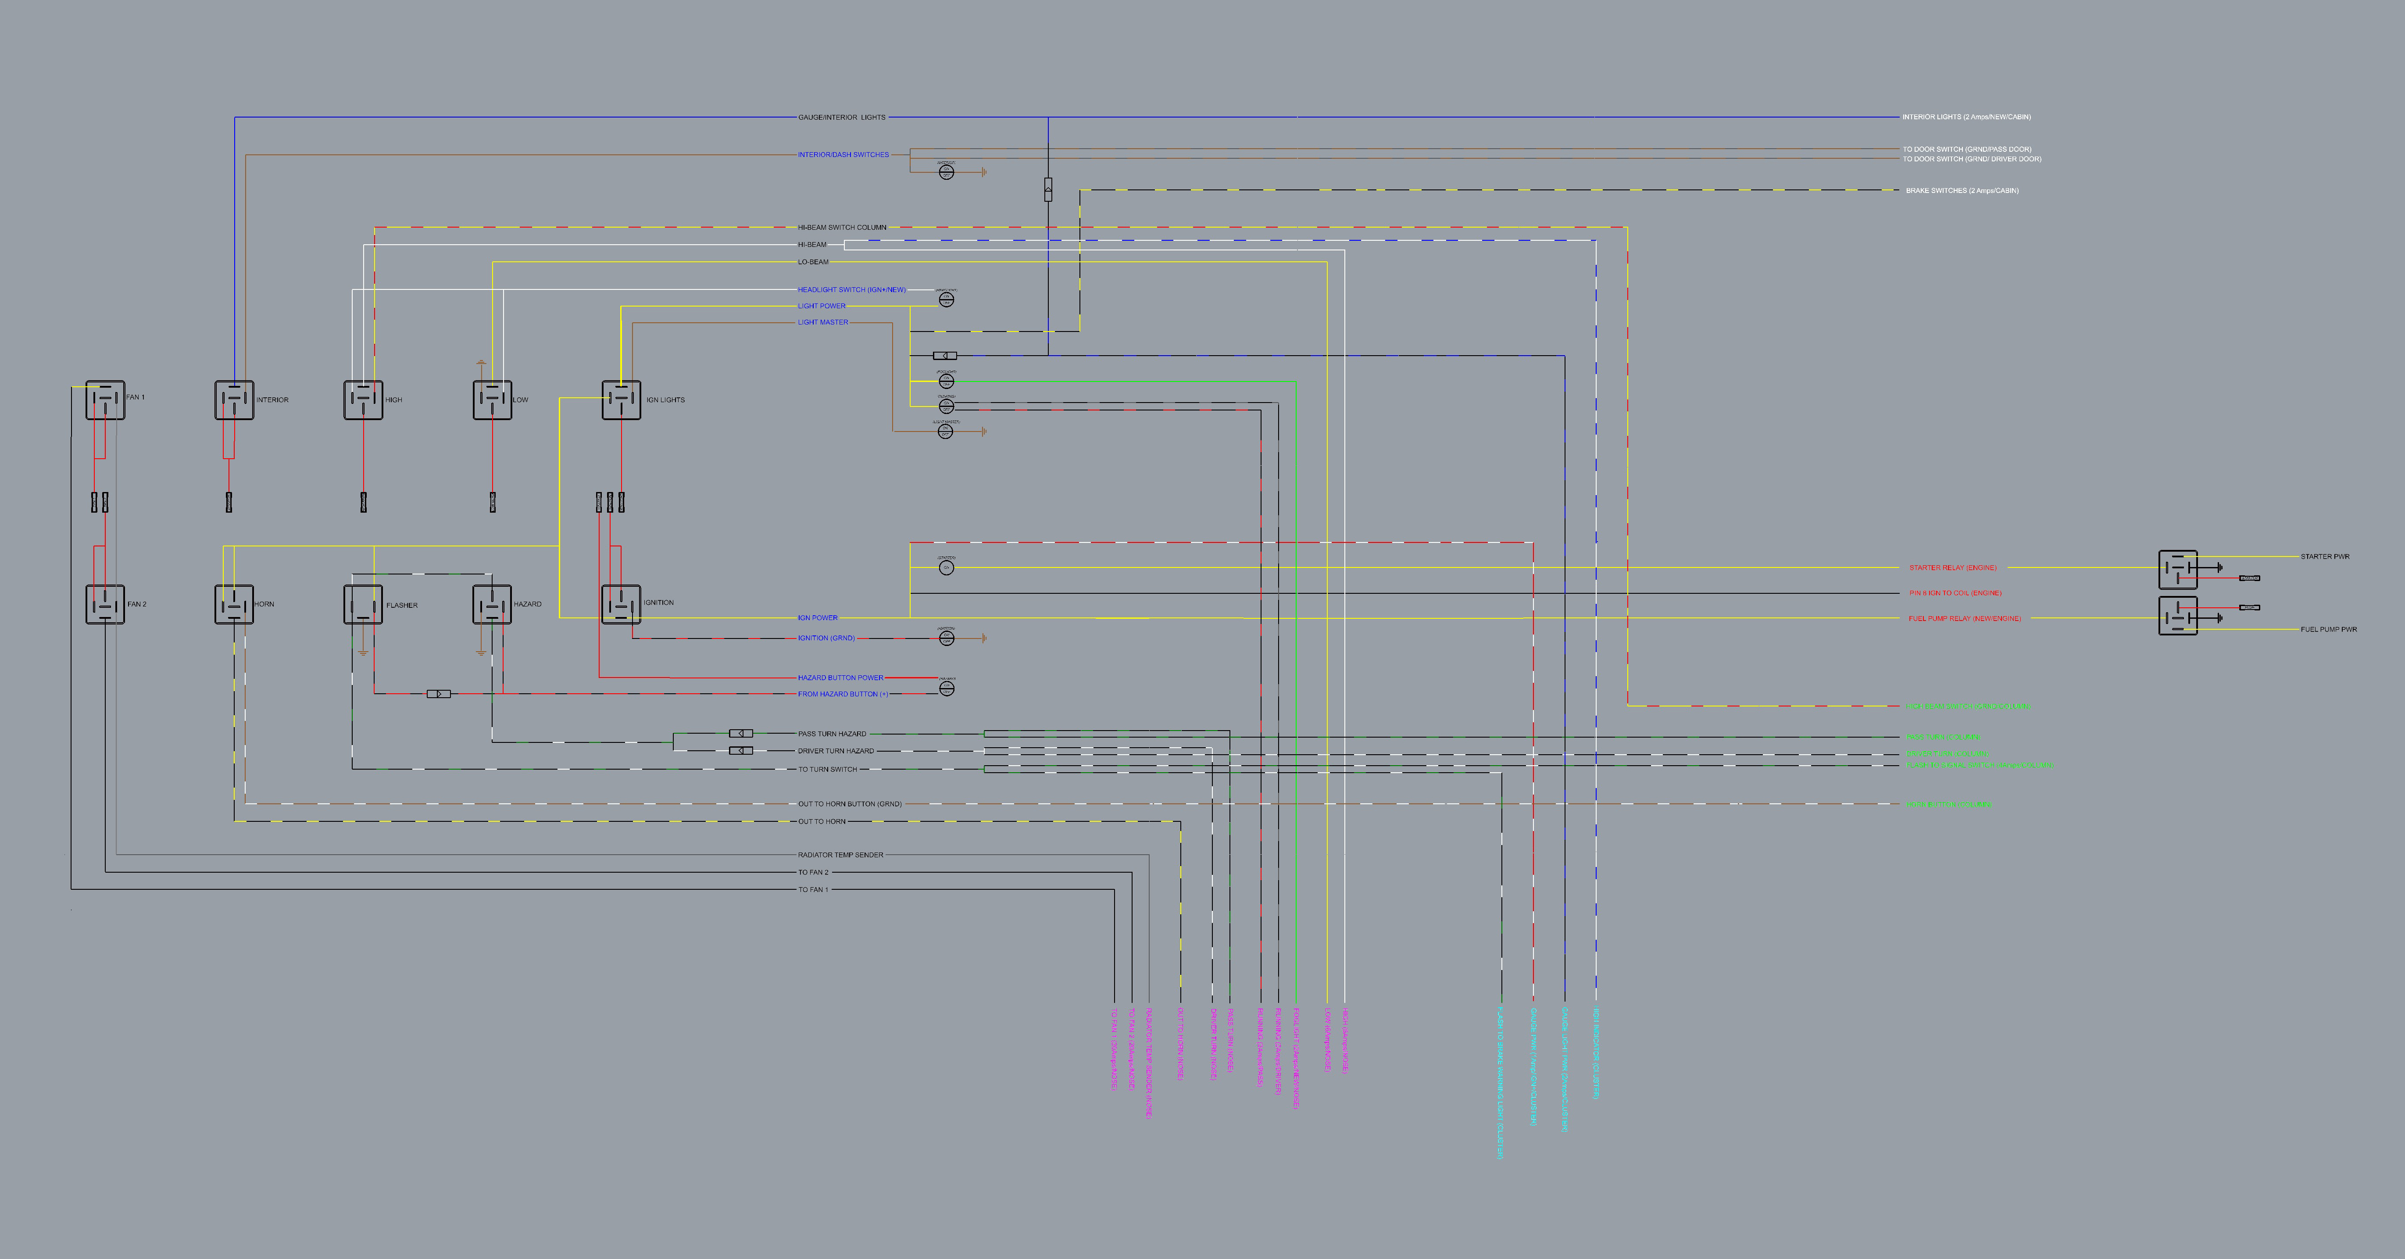Toggle the LIGHT MASTER on/off switch symbol

(946, 431)
